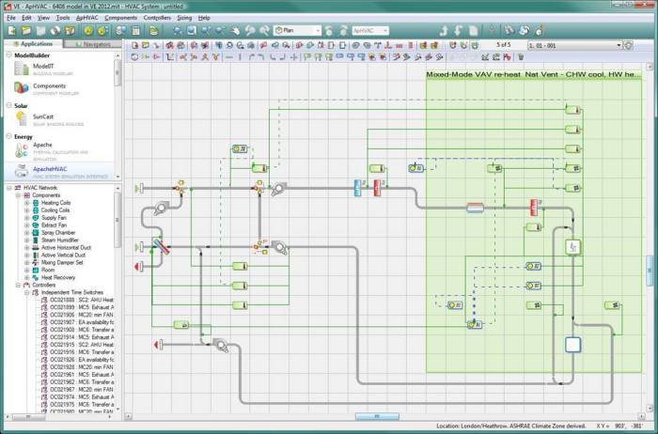The width and height of the screenshot is (658, 434).
Task: Select the pan hand tool in main toolbar
Action: point(235,31)
